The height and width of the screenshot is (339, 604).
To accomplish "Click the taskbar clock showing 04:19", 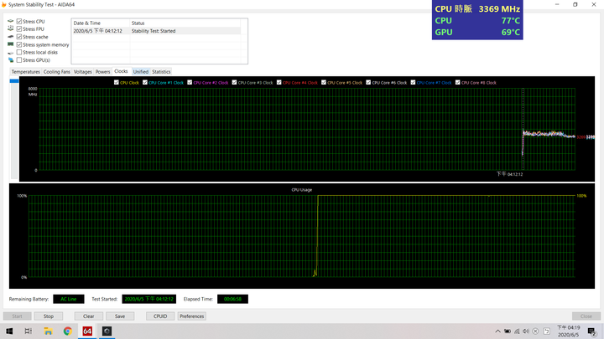I will [x=568, y=331].
